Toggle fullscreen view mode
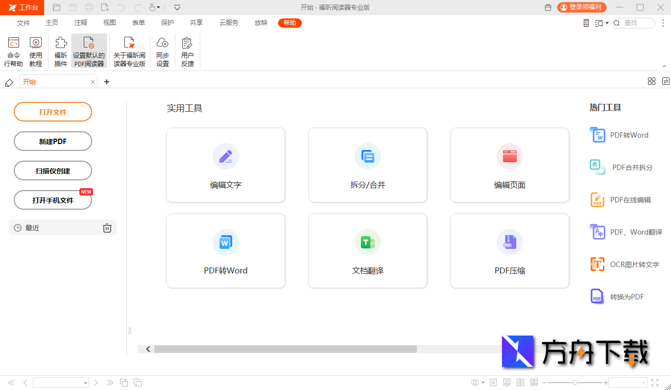 [x=655, y=382]
